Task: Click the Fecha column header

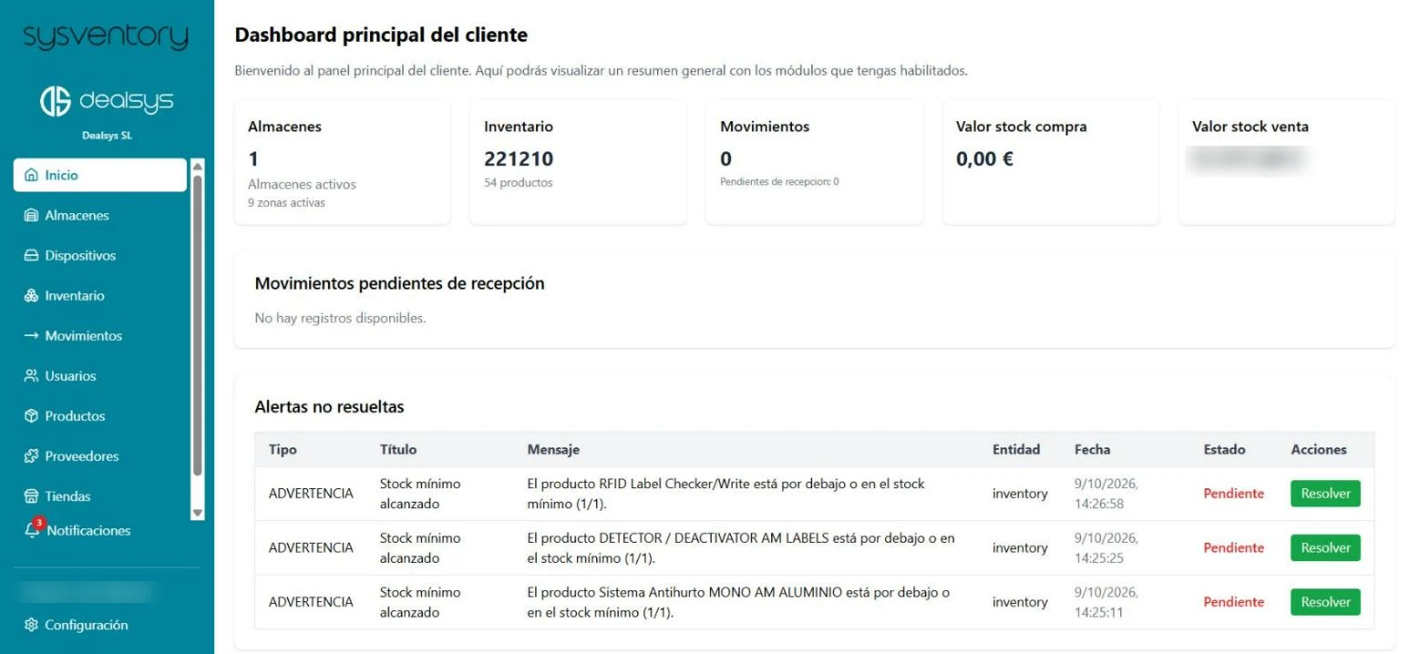Action: (x=1092, y=449)
